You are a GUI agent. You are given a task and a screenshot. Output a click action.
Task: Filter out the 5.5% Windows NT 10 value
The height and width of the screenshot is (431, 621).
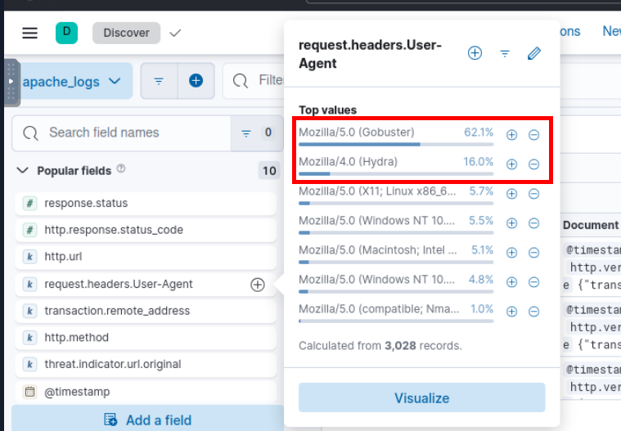534,223
